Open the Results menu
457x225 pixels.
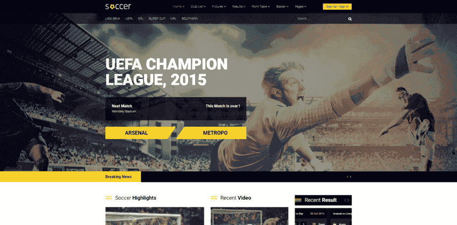pos(239,6)
